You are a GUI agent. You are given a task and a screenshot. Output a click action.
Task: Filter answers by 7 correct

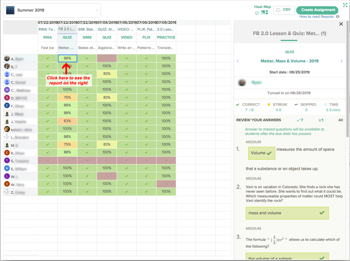[300, 120]
